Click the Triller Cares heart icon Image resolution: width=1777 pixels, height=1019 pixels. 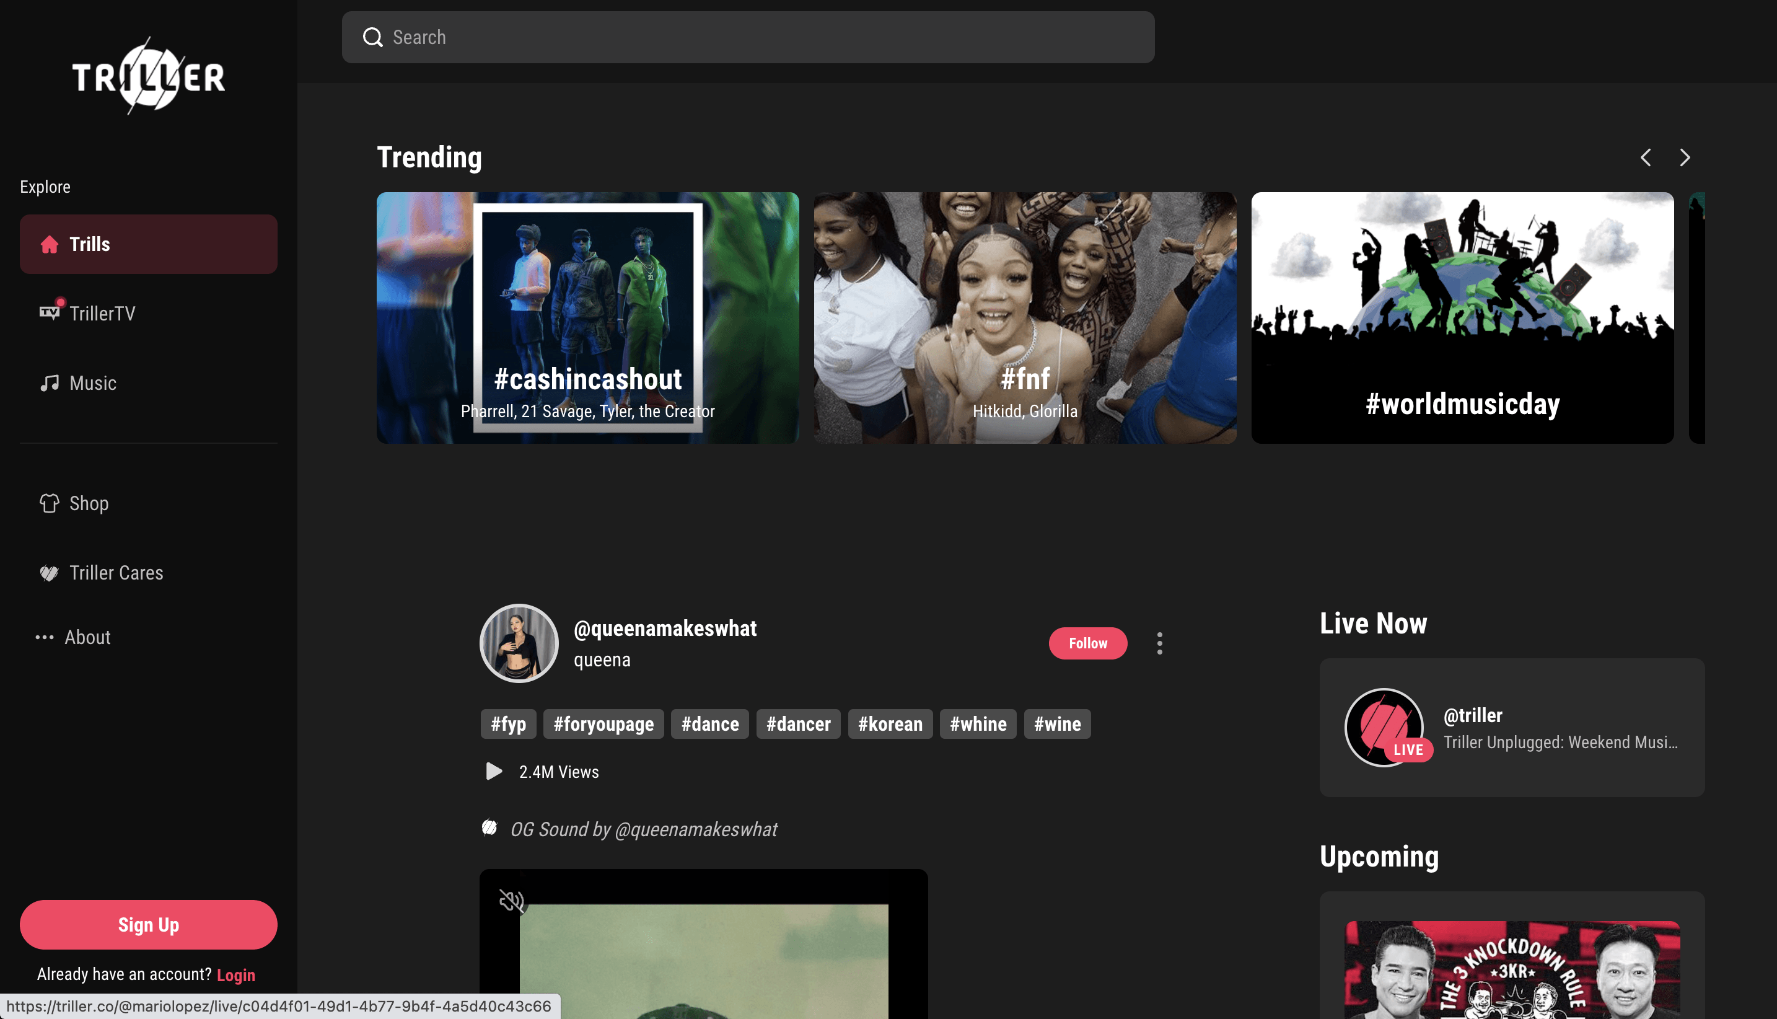pyautogui.click(x=50, y=573)
